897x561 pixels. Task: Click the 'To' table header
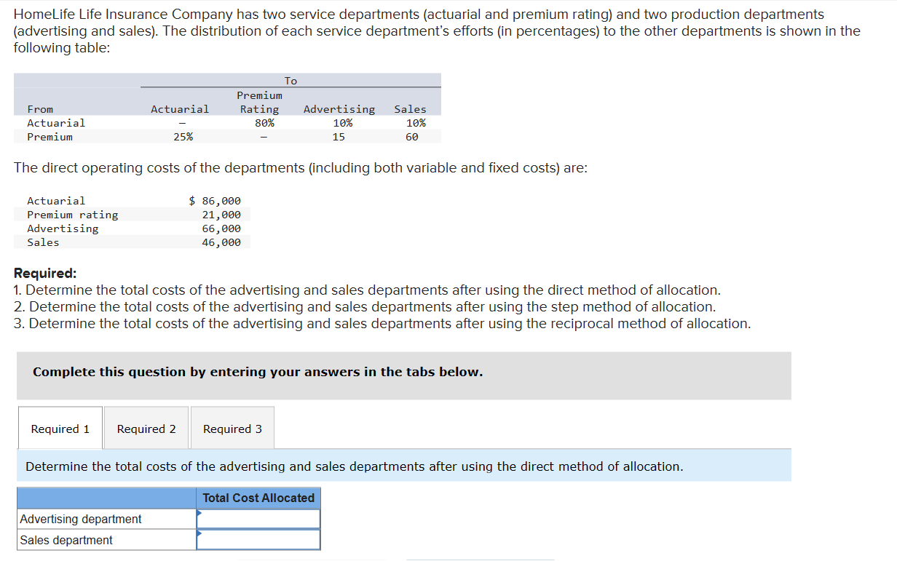pos(291,81)
